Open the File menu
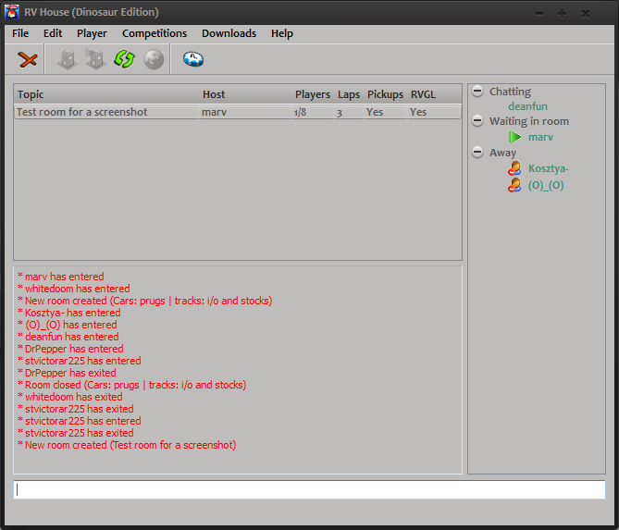 (x=20, y=33)
